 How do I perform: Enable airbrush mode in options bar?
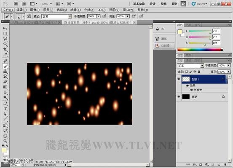[x=134, y=16]
